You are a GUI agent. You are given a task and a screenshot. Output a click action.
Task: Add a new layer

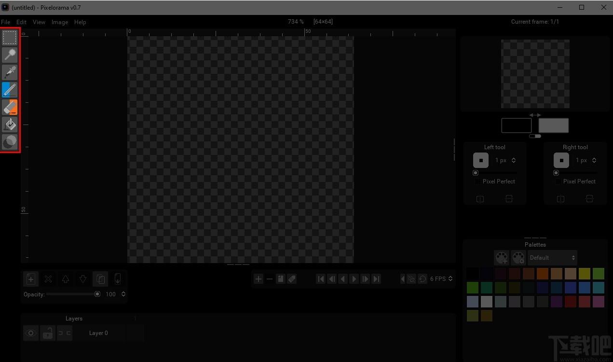point(30,279)
